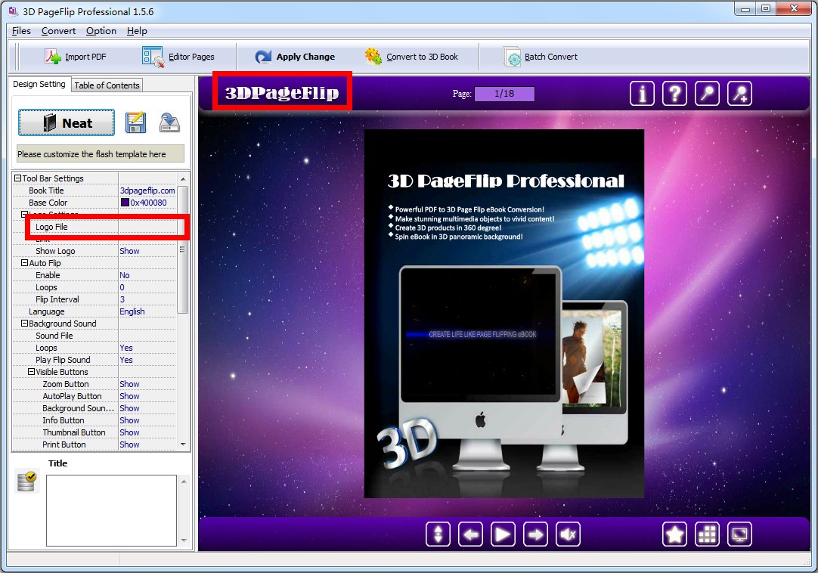Viewport: 818px width, 573px height.
Task: Collapse the Background Sound group
Action: pos(24,324)
